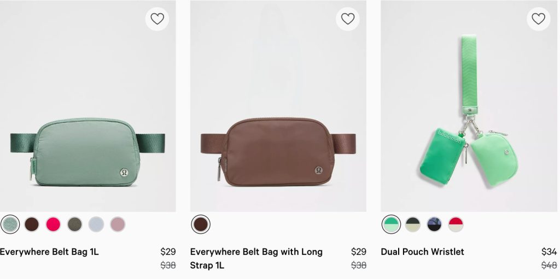Favorite the green Everywhere Belt Bag 1L
Image resolution: width=560 pixels, height=279 pixels.
[x=157, y=19]
